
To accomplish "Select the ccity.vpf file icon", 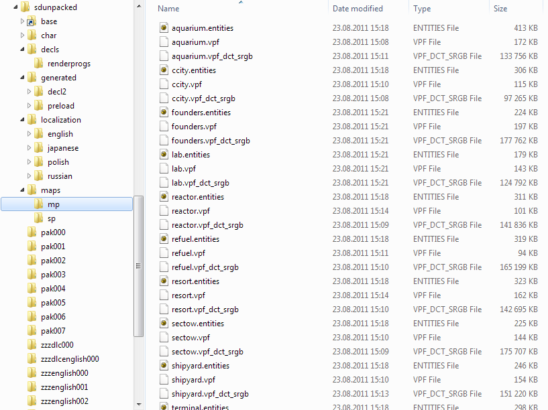I will [164, 84].
